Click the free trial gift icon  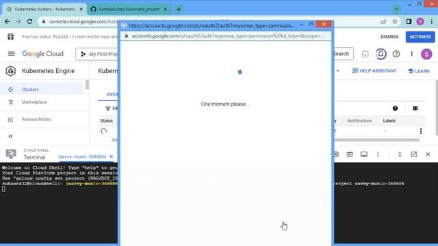[11, 37]
